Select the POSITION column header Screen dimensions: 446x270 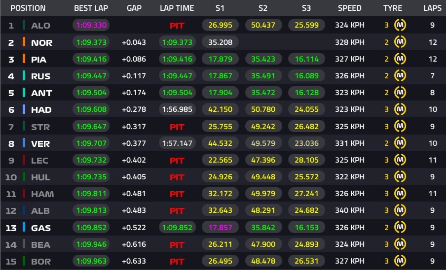pyautogui.click(x=28, y=8)
